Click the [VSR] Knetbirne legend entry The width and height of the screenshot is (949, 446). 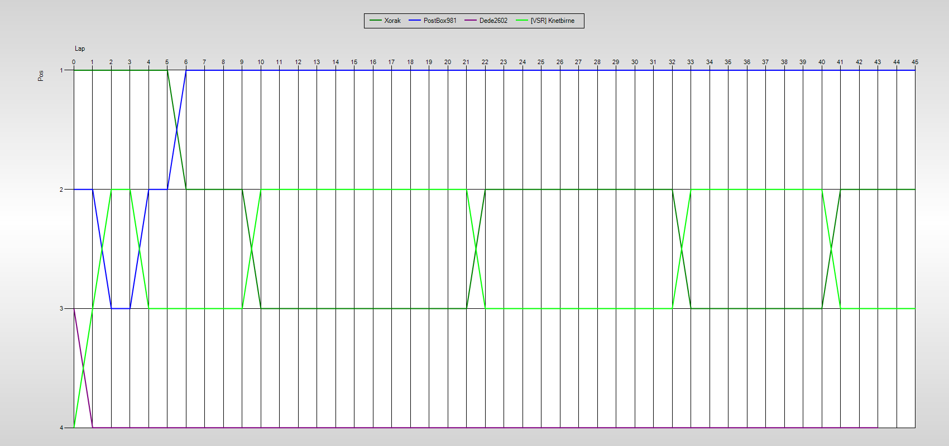pos(545,21)
